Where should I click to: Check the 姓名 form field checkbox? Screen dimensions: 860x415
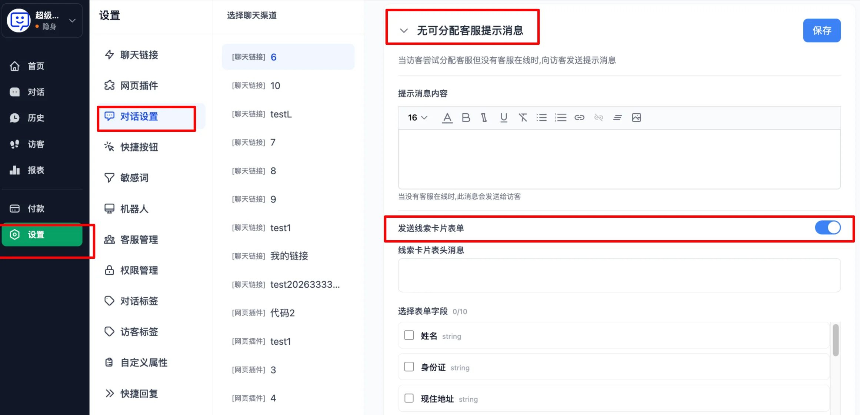tap(409, 335)
